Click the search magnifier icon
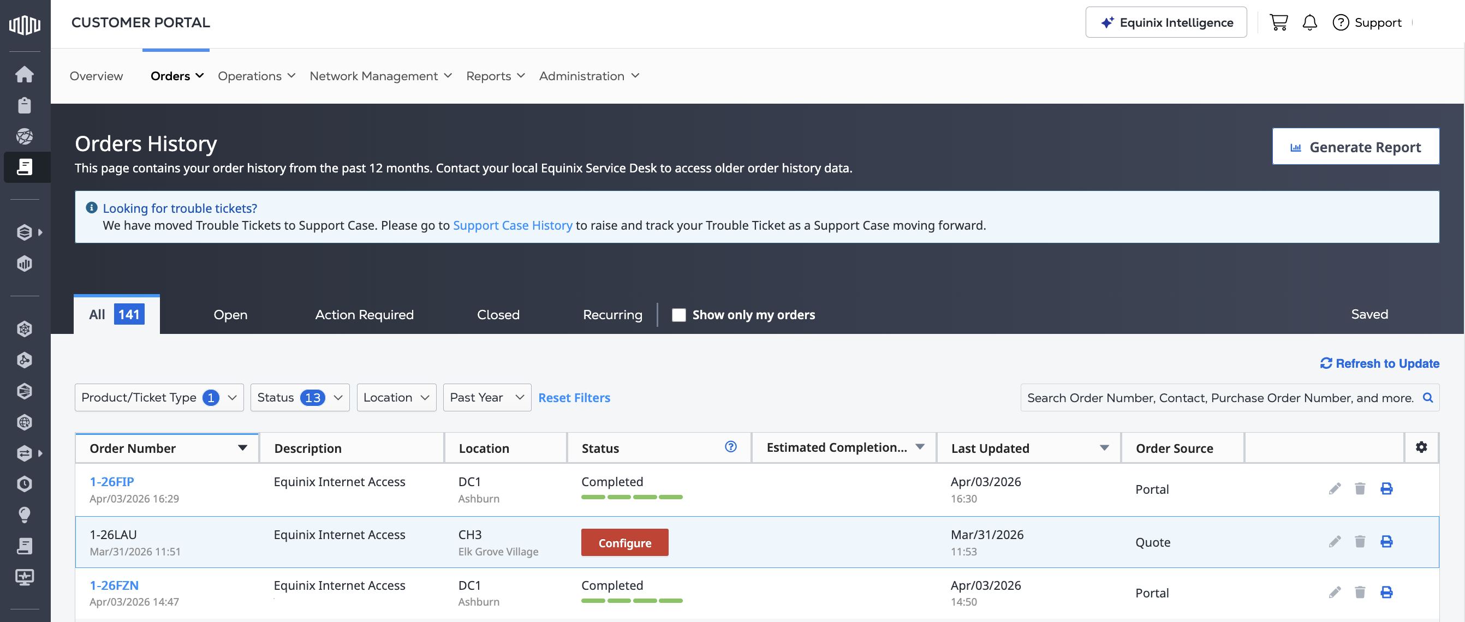Image resolution: width=1465 pixels, height=622 pixels. pyautogui.click(x=1427, y=397)
